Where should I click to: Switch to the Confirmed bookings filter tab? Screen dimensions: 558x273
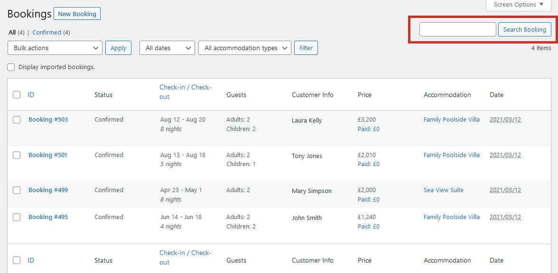pyautogui.click(x=46, y=32)
